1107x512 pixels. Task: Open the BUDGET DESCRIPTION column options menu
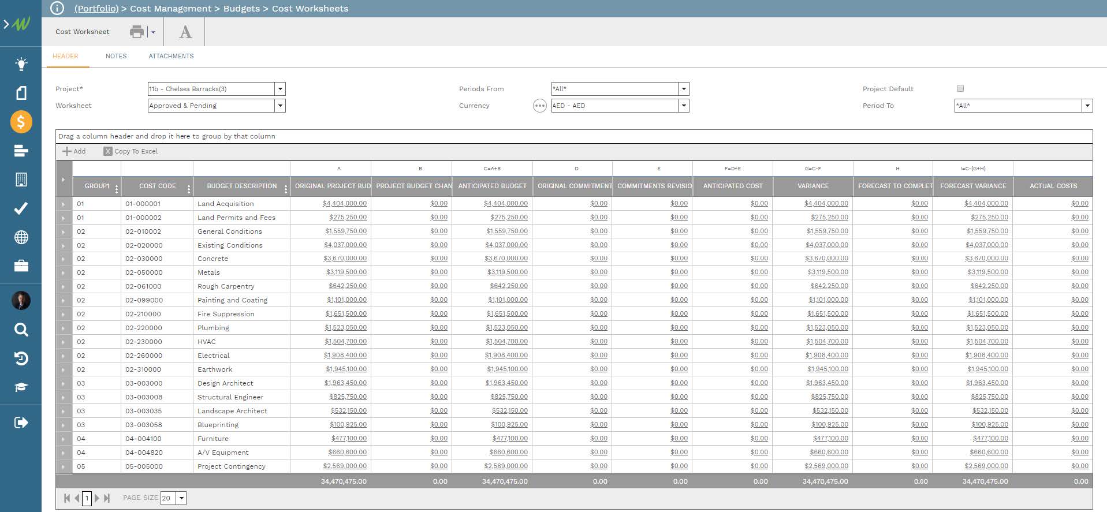pos(286,189)
